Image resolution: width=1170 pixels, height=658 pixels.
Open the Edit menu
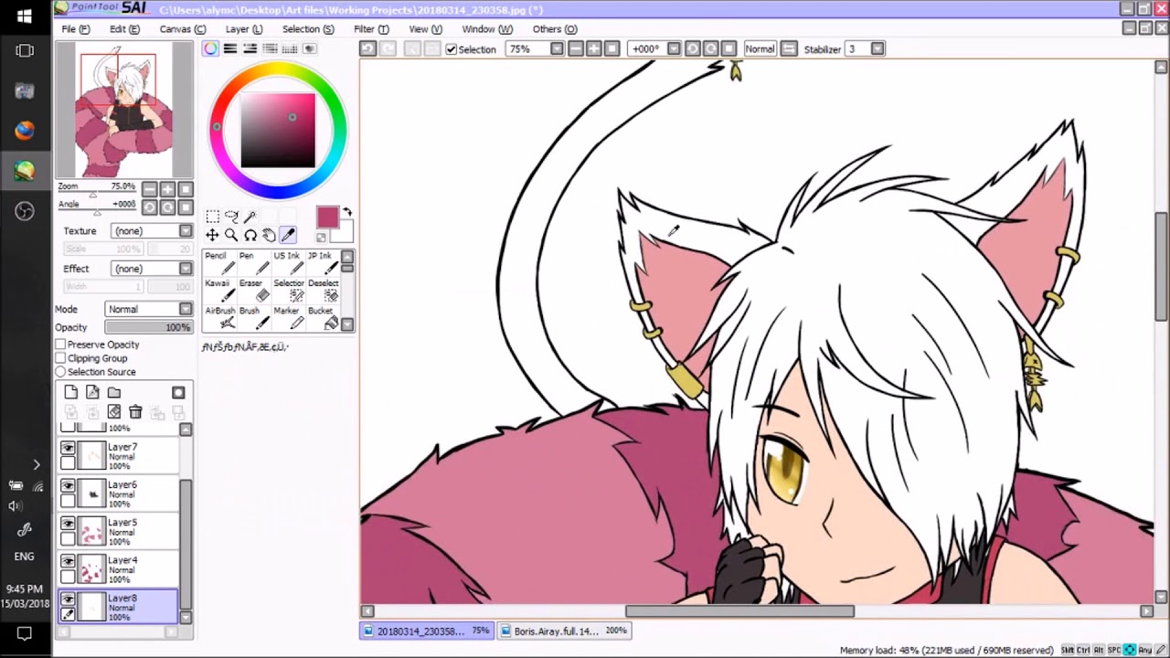[124, 29]
